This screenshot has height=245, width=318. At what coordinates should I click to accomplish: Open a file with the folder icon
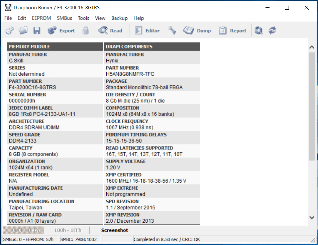[x=23, y=31]
